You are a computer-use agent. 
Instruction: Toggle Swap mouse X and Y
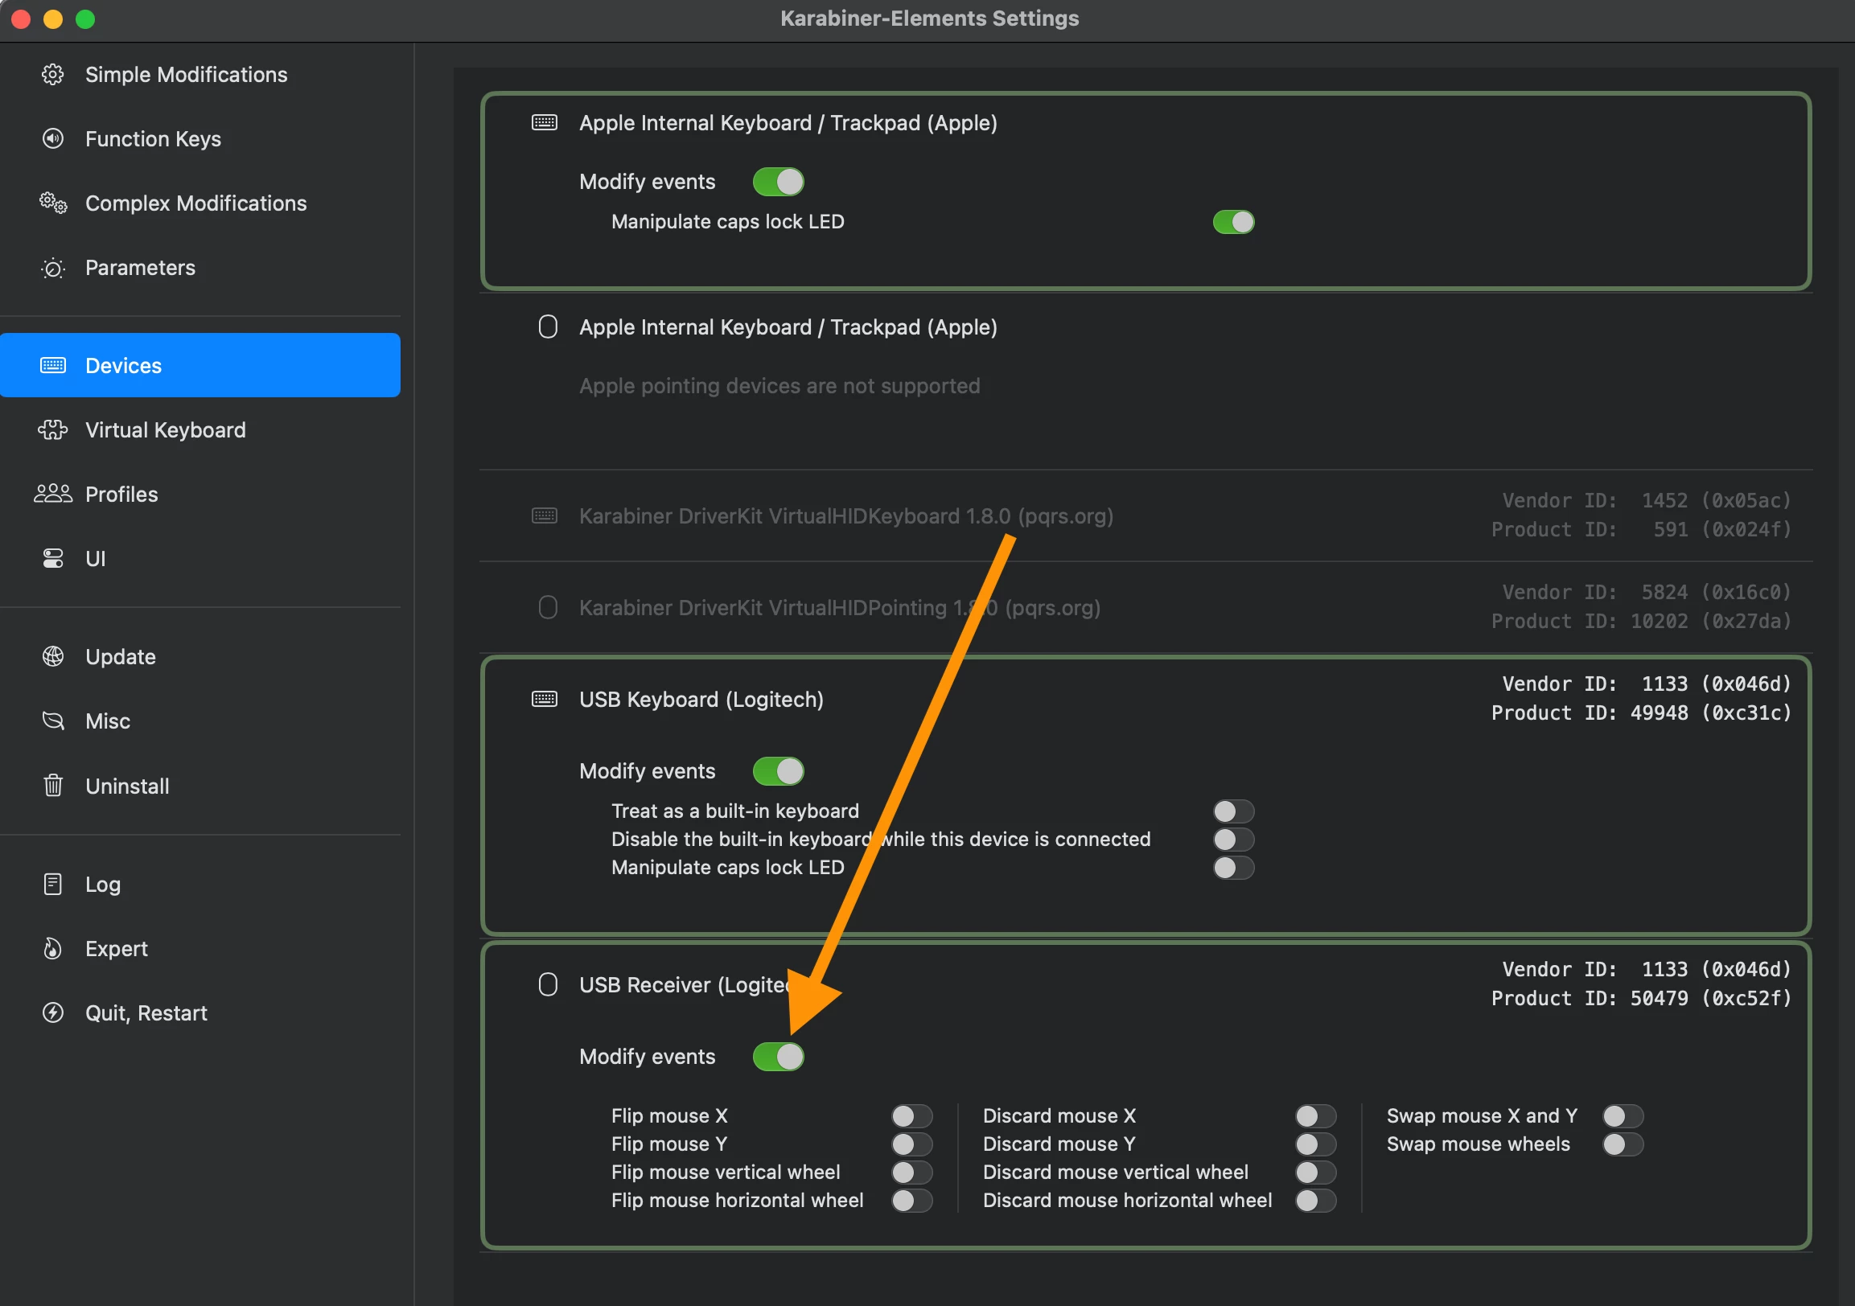pos(1622,1115)
